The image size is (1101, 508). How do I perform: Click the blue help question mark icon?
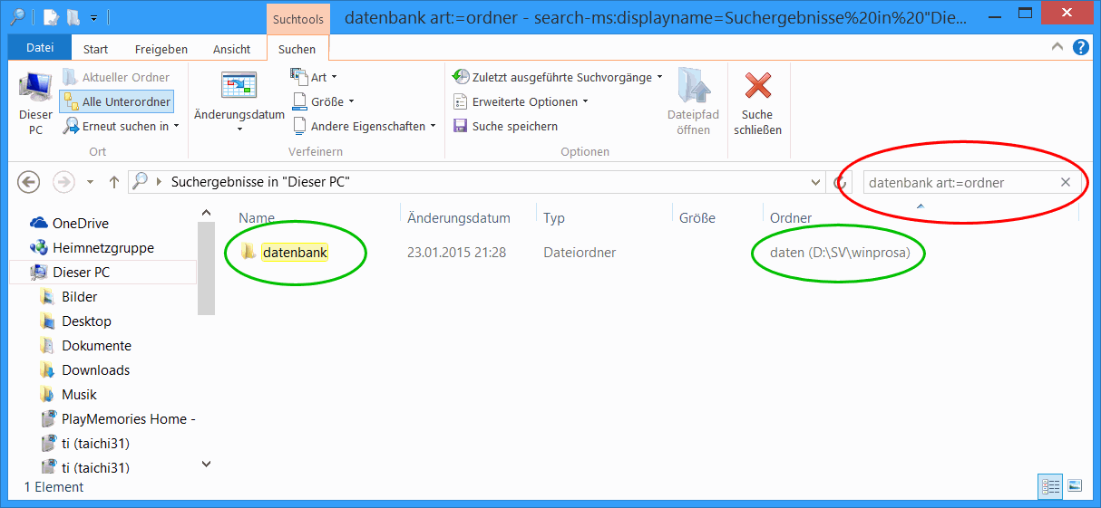tap(1080, 48)
